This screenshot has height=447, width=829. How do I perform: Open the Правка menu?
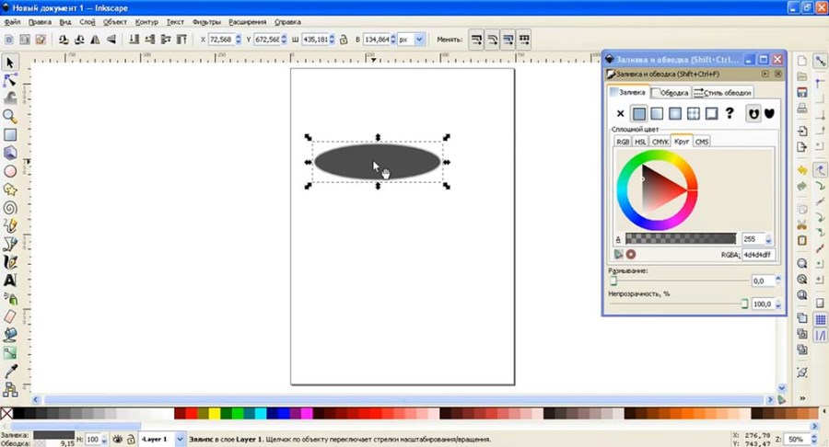pos(40,22)
